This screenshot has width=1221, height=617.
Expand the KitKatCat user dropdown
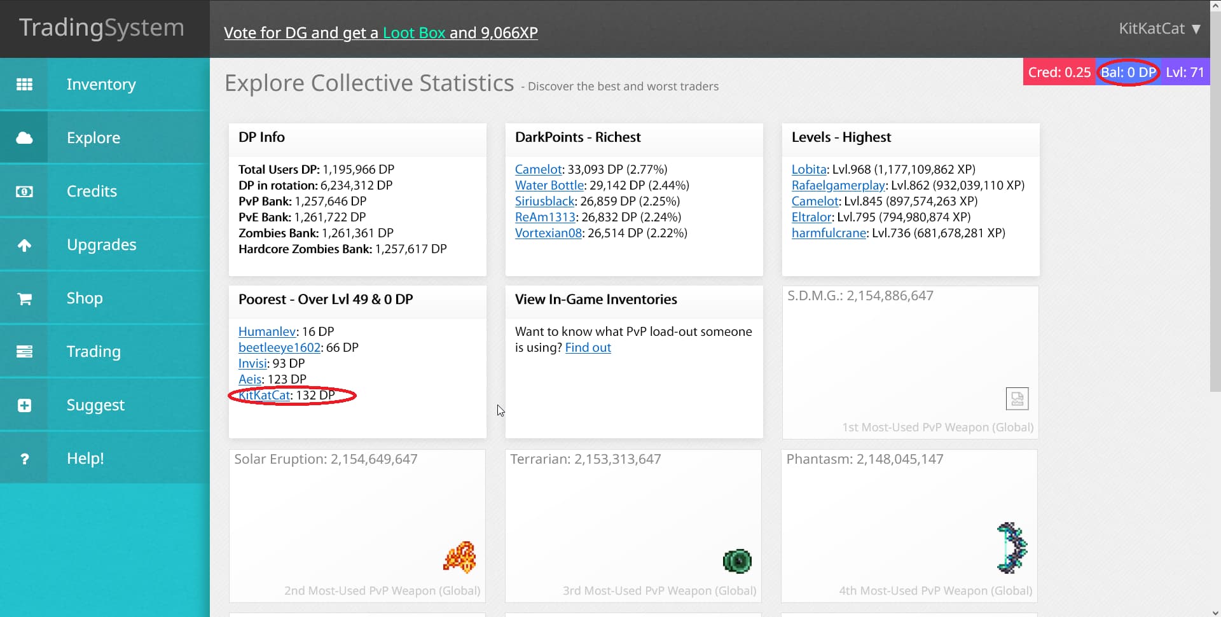[1160, 29]
